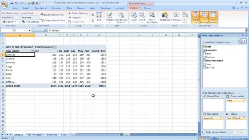Open Excel Help
Viewport: 249px width, 140px height.
[x=233, y=8]
